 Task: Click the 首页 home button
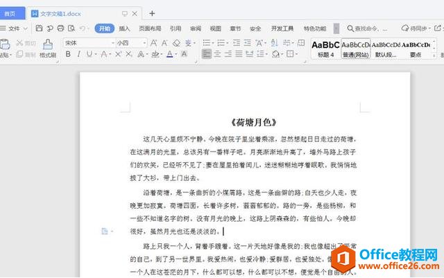11,14
